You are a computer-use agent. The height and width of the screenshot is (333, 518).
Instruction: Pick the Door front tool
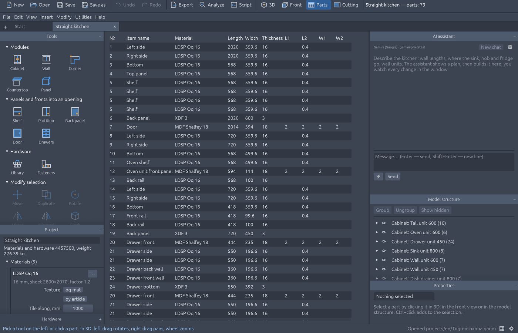pyautogui.click(x=17, y=136)
